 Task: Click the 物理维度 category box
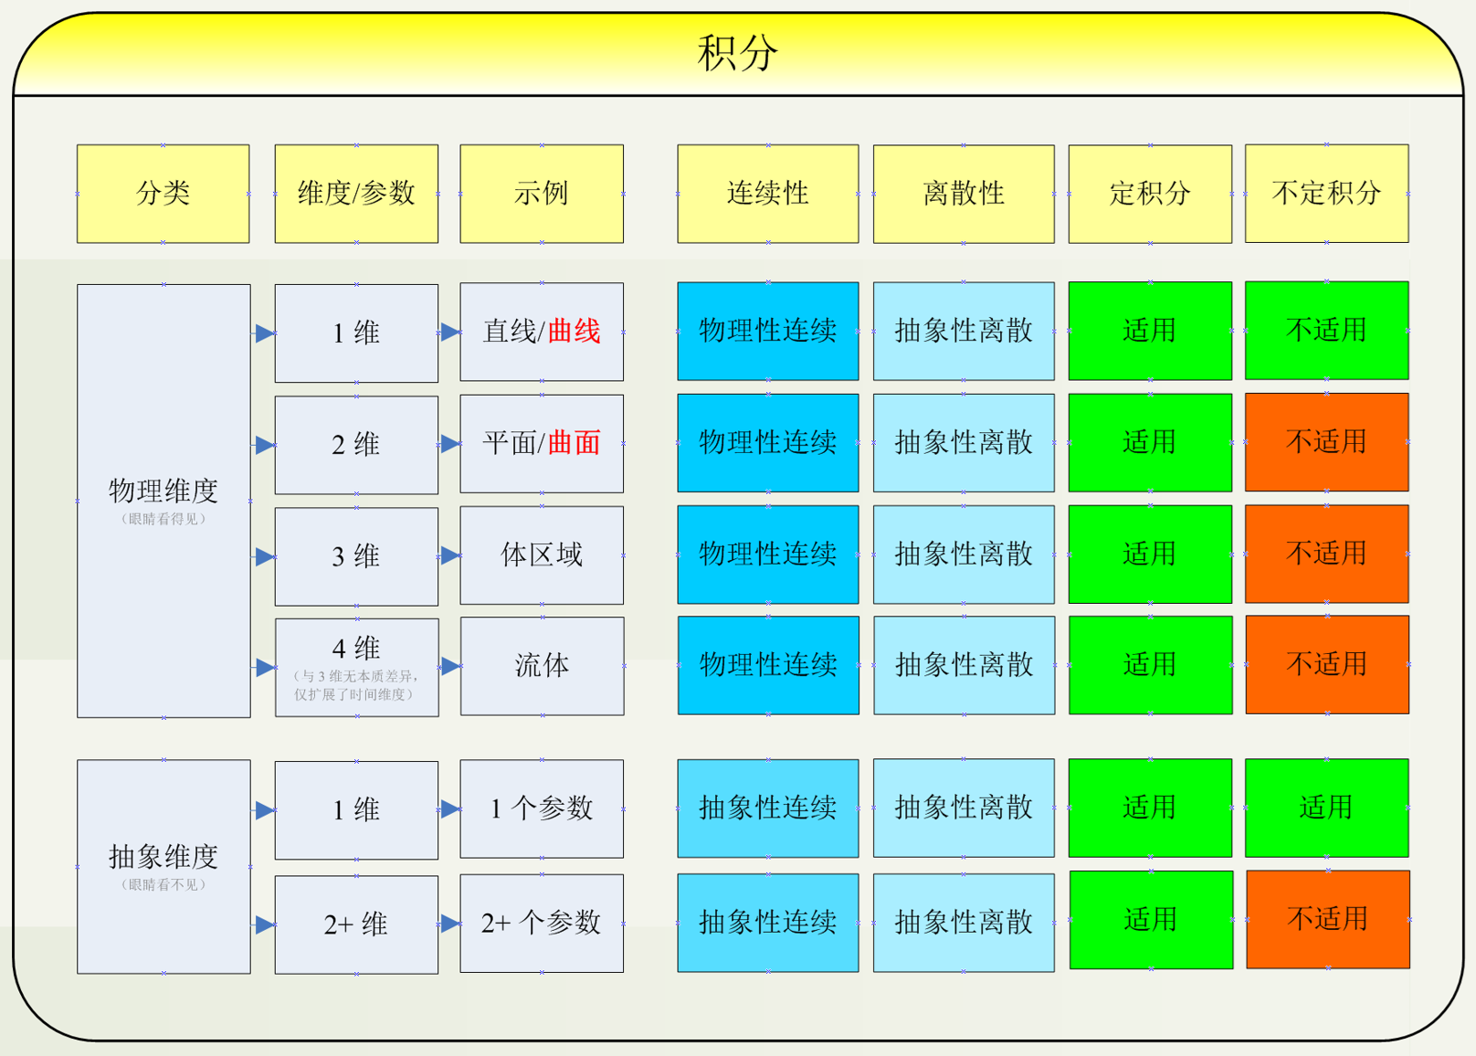coord(163,501)
